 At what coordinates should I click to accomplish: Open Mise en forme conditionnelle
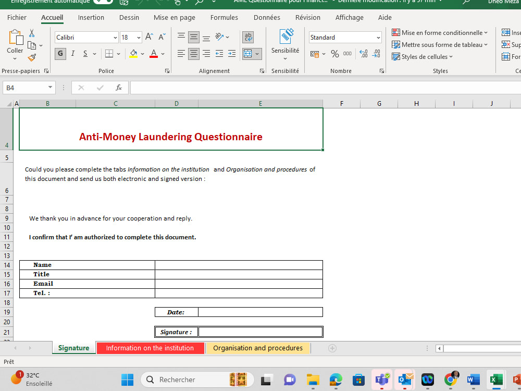pos(440,32)
